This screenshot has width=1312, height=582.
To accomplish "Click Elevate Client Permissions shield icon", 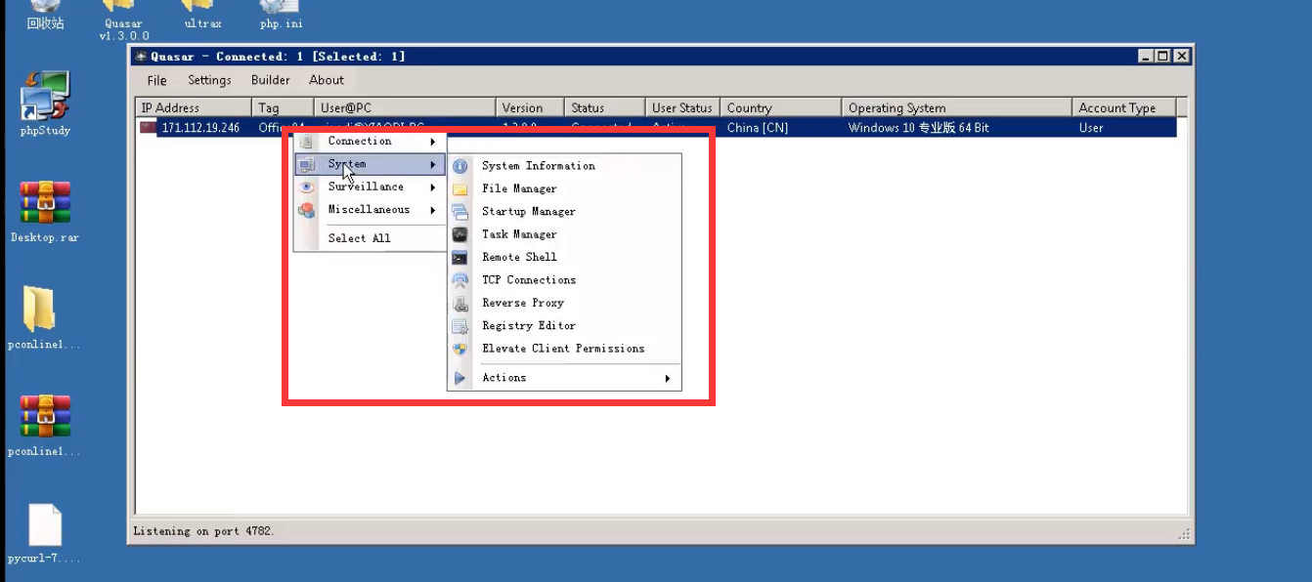I will pyautogui.click(x=460, y=349).
